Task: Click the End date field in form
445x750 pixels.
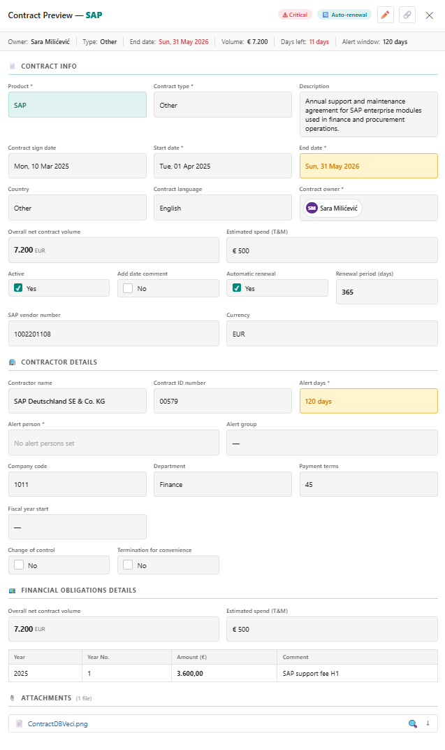Action: click(369, 166)
